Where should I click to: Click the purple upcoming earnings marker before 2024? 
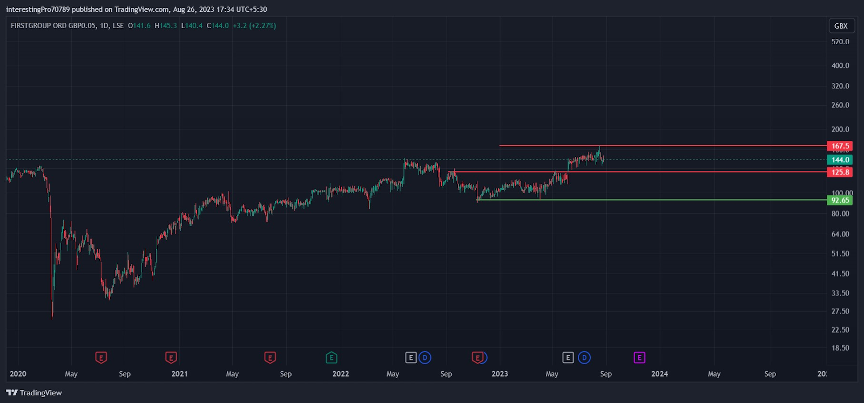point(639,358)
